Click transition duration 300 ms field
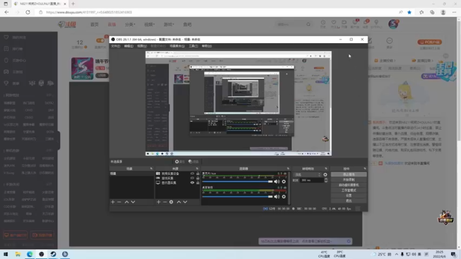This screenshot has width=461, height=259. click(x=312, y=180)
